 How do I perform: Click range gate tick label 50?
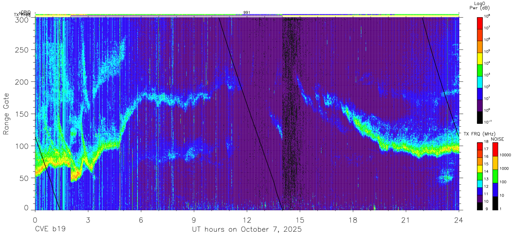click(x=25, y=178)
